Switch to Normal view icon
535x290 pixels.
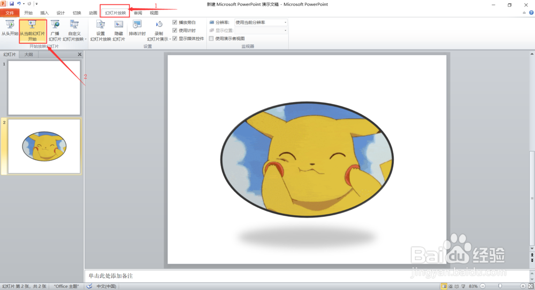[x=444, y=286]
